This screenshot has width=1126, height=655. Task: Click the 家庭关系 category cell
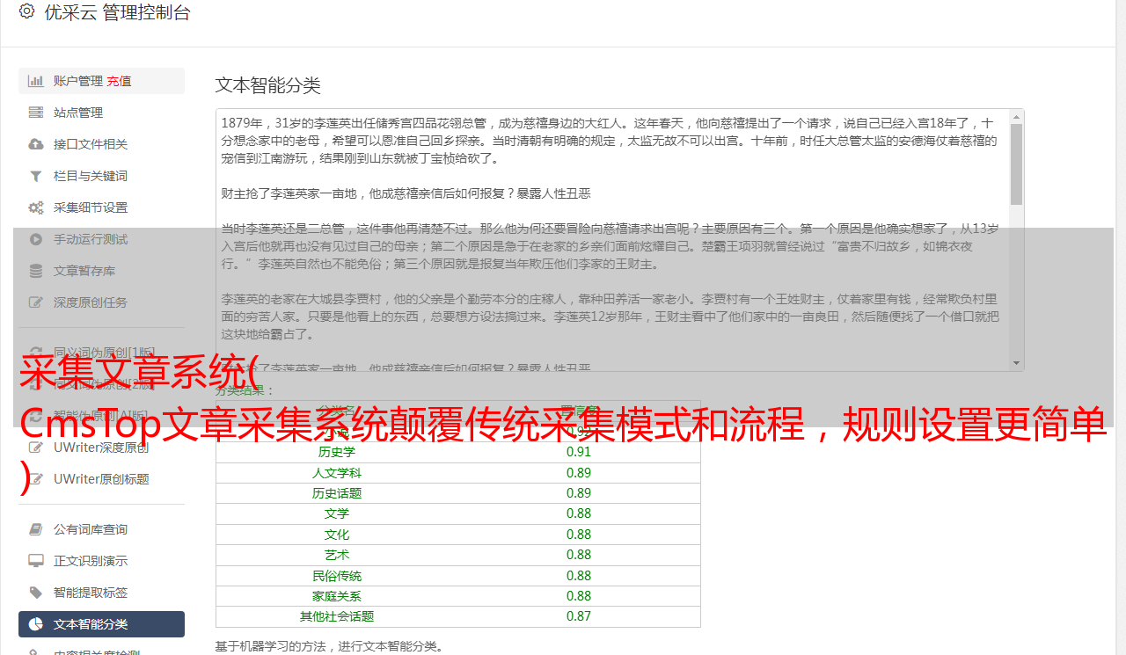point(337,596)
